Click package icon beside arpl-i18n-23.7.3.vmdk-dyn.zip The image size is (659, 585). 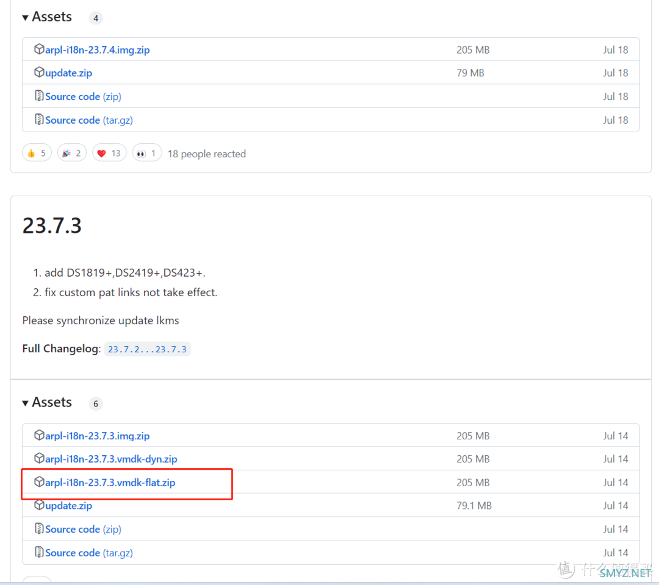coord(39,458)
